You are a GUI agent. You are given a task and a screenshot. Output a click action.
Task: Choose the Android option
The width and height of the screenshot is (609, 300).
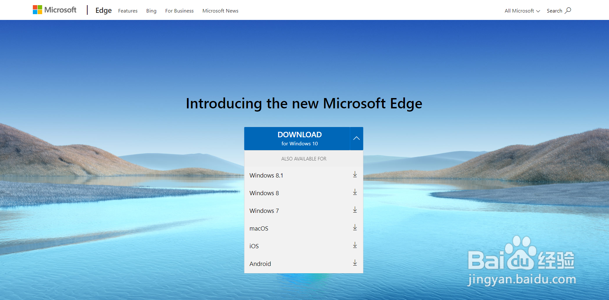click(304, 264)
